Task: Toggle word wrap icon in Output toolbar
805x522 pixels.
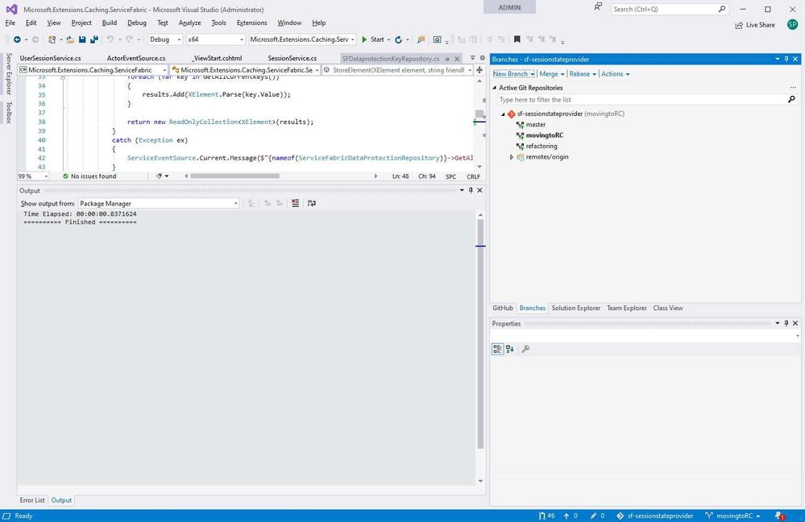Action: (312, 203)
